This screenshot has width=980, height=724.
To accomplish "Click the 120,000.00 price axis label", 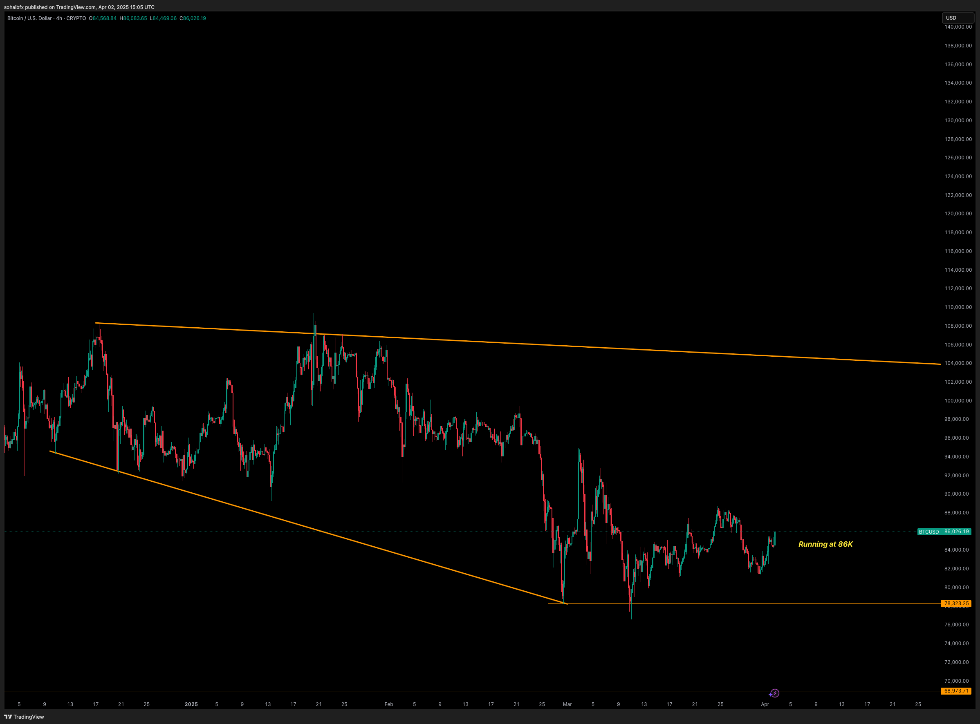I will click(x=958, y=213).
